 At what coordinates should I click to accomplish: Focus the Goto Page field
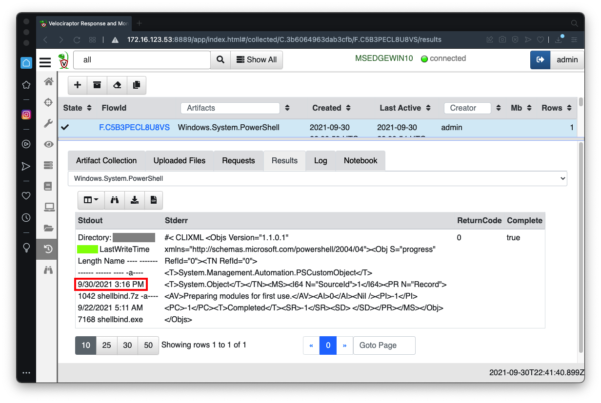(384, 345)
